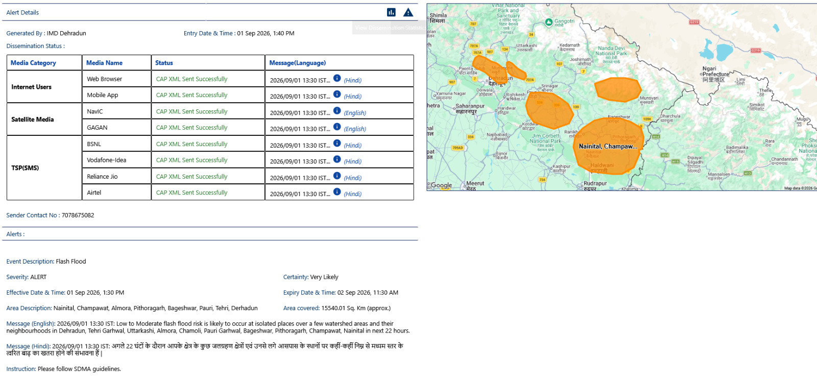
Task: Open the bar chart statistics icon
Action: [x=391, y=12]
